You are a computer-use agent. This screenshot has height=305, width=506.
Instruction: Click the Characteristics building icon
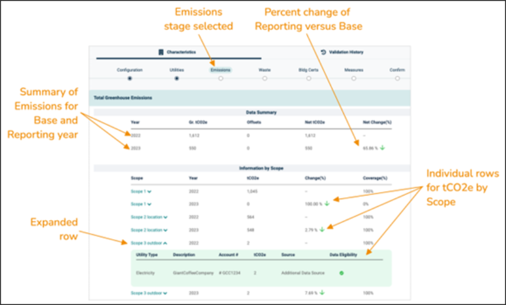coord(161,52)
